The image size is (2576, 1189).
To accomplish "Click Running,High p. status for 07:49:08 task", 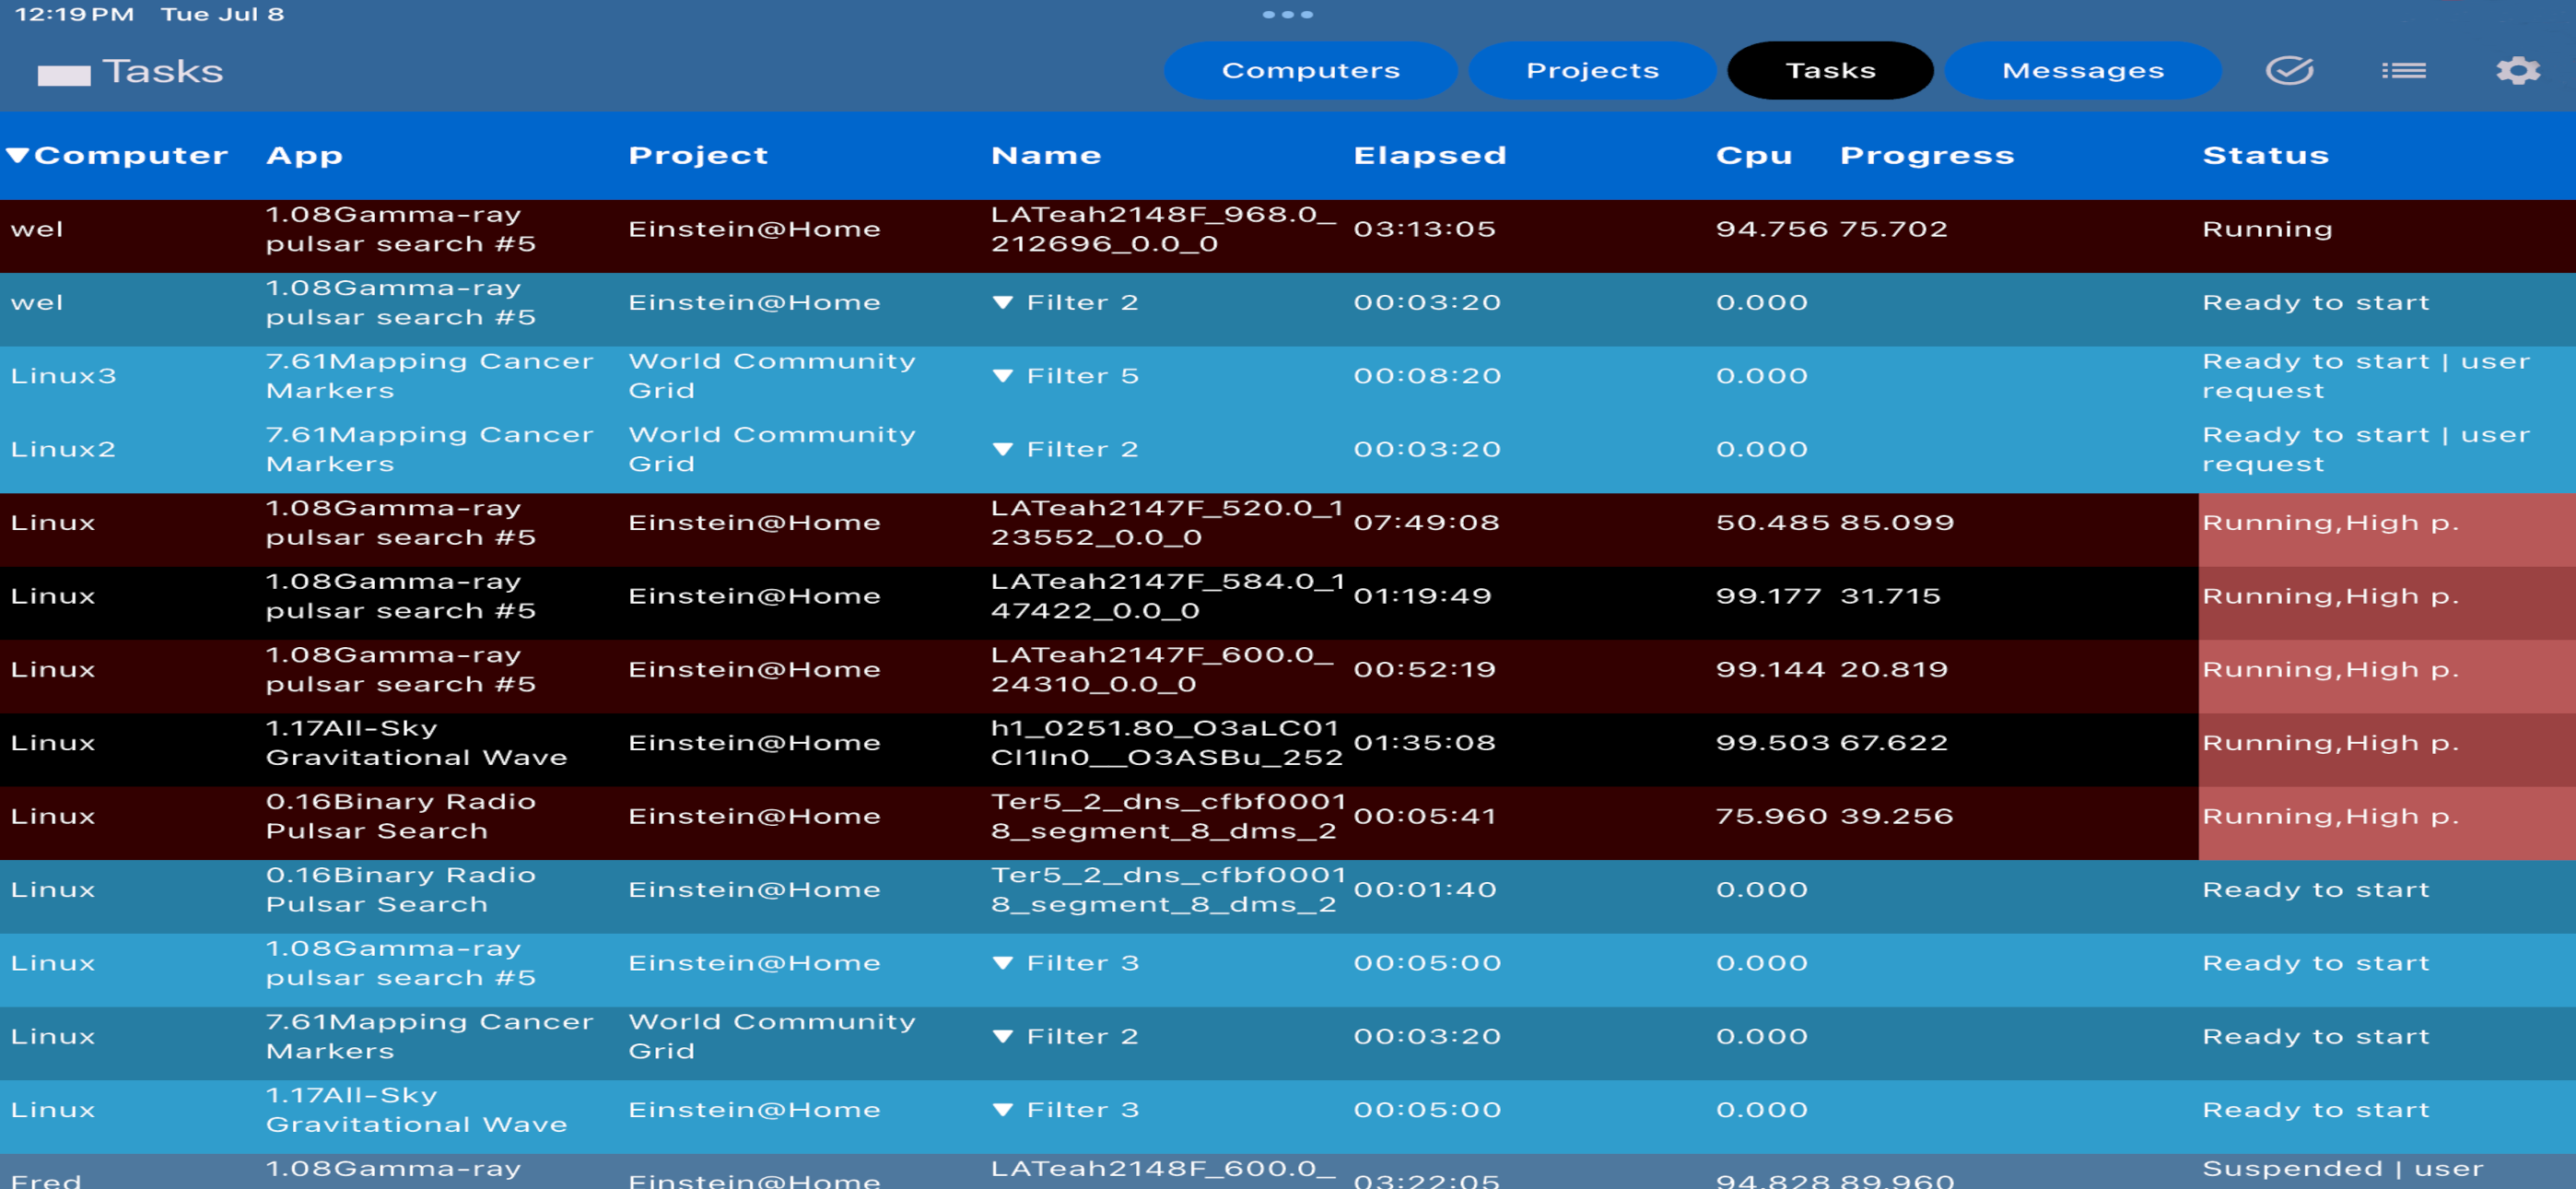I will [x=2330, y=523].
